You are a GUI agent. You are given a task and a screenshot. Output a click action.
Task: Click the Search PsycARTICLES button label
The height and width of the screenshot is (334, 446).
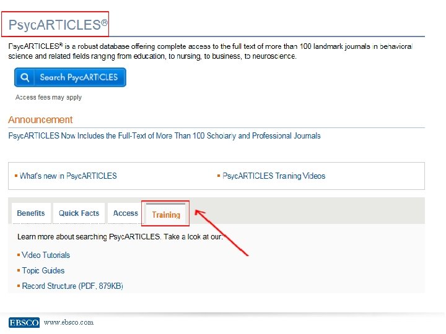coord(79,77)
